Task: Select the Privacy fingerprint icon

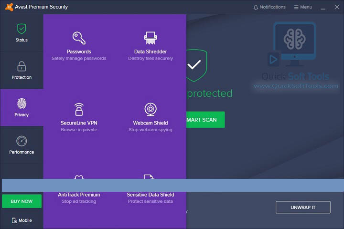Action: click(21, 104)
